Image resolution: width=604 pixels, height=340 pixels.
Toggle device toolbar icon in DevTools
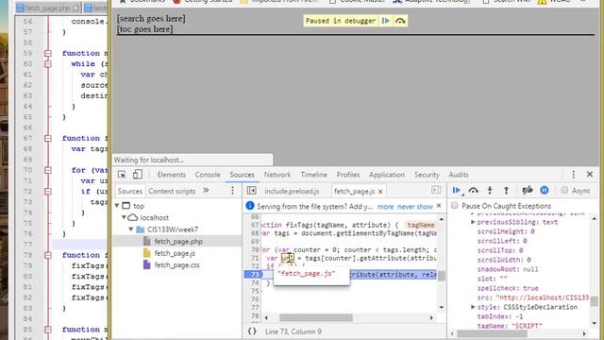pos(138,175)
